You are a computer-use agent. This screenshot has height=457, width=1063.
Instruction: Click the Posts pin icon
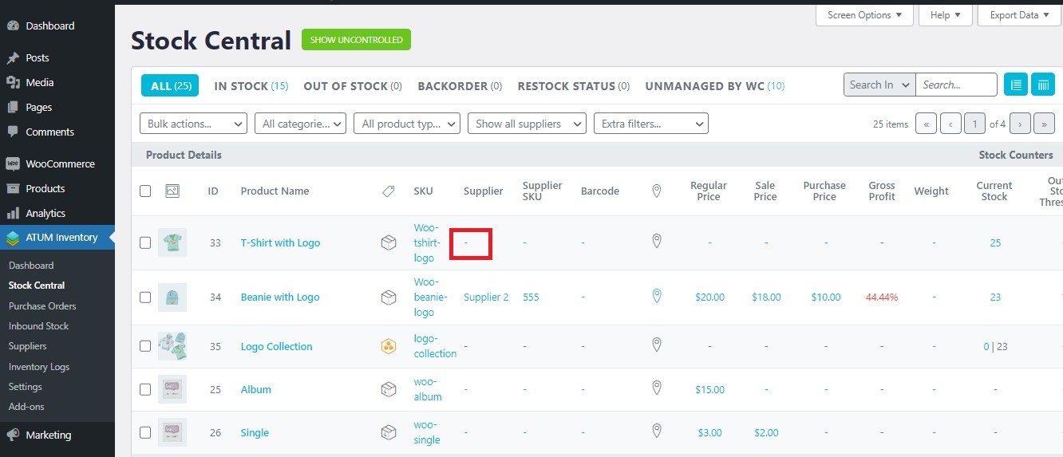click(13, 58)
